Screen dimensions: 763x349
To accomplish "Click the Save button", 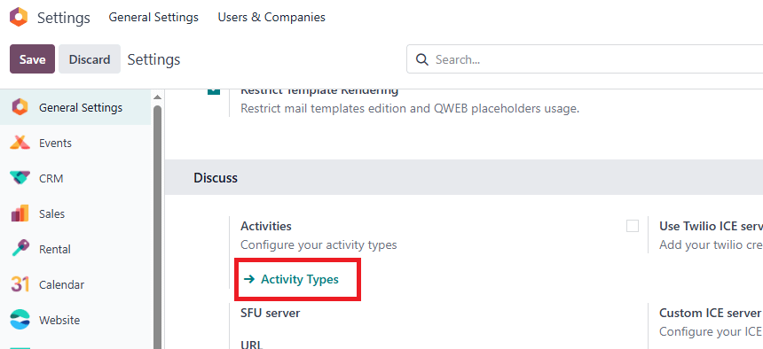I will pyautogui.click(x=32, y=59).
